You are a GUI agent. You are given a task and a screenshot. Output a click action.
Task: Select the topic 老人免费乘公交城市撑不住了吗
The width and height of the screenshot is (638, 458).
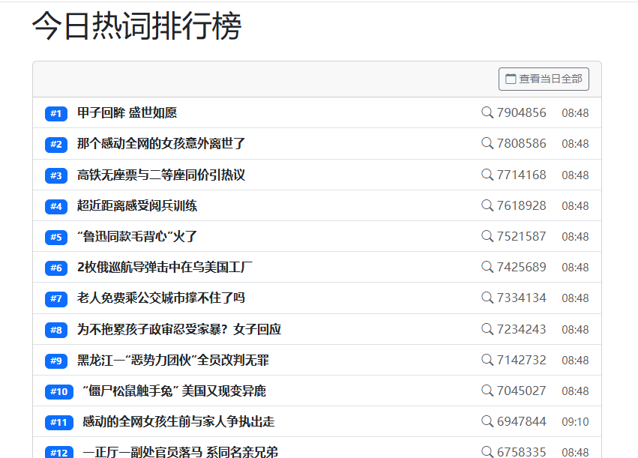point(161,298)
